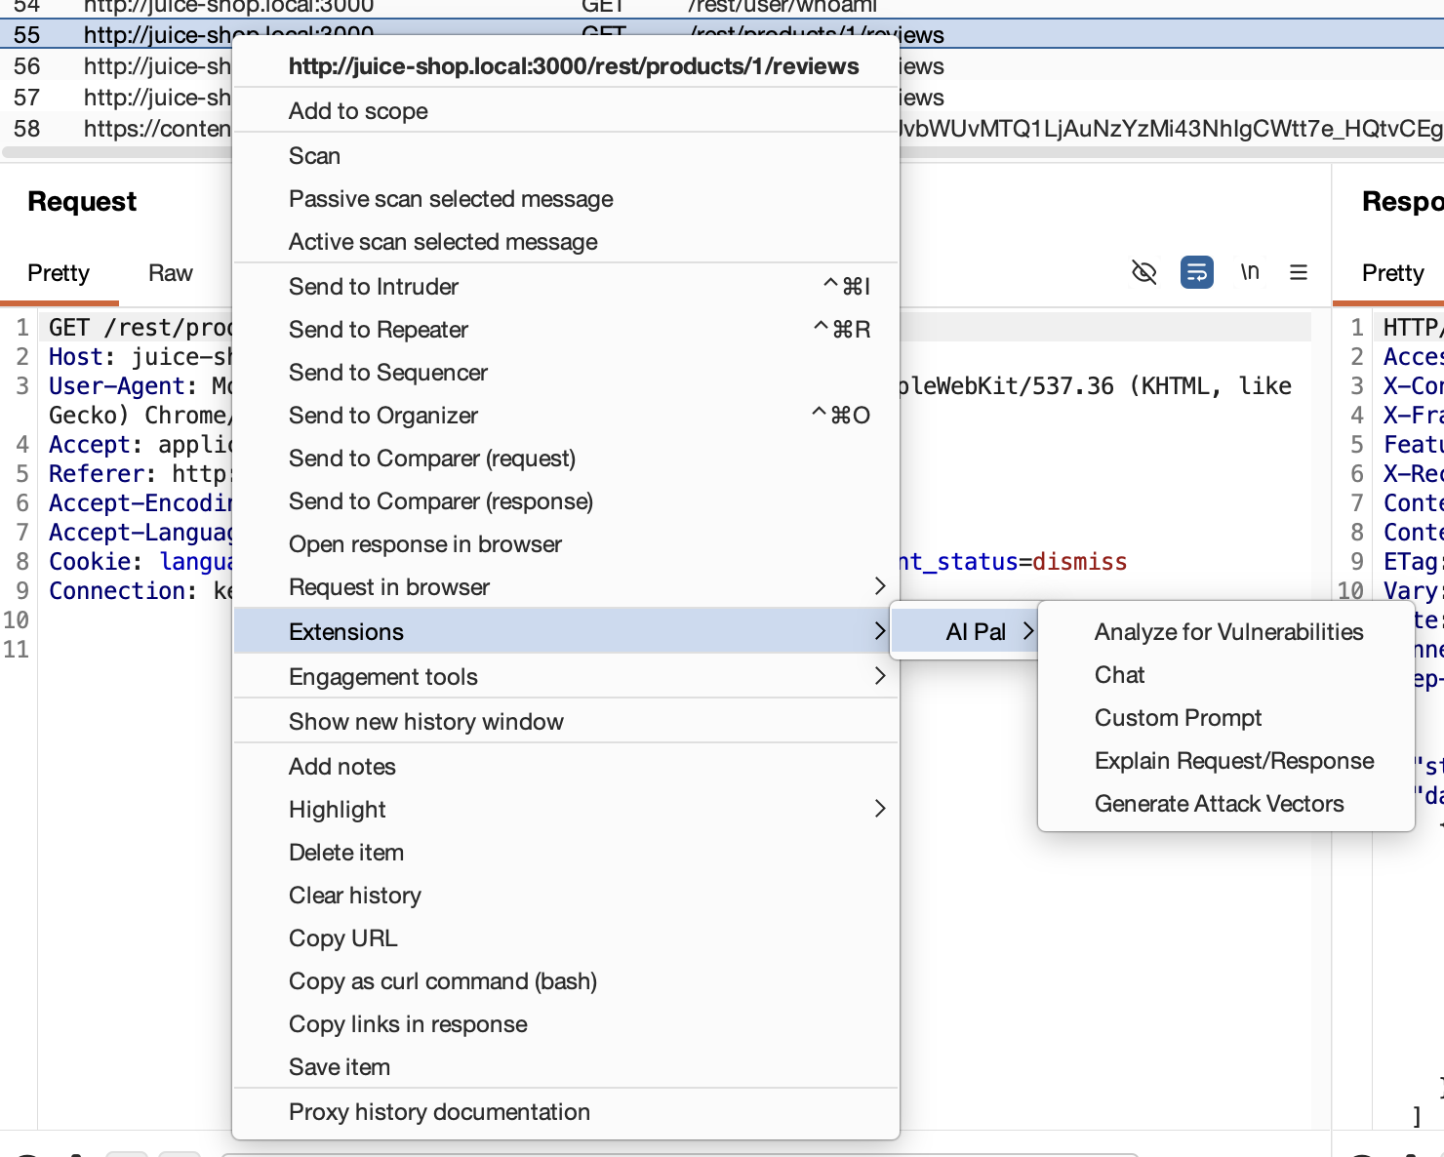1444x1157 pixels.
Task: Select Generate Attack Vectors option
Action: [x=1219, y=804]
